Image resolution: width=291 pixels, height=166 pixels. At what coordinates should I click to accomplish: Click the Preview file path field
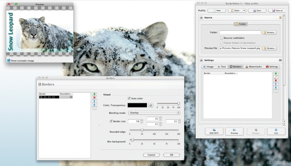click(240, 48)
